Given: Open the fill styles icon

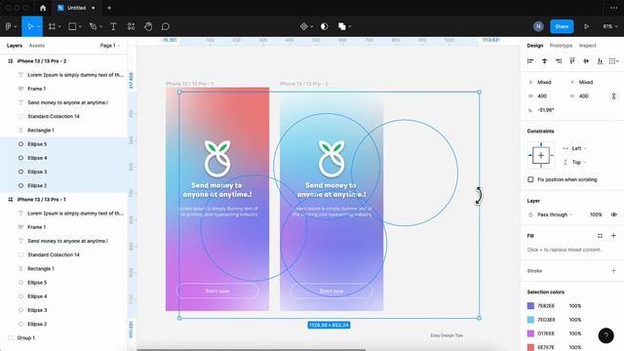Looking at the screenshot, I should click(x=600, y=236).
